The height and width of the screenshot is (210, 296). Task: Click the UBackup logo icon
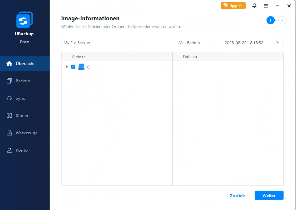[24, 20]
